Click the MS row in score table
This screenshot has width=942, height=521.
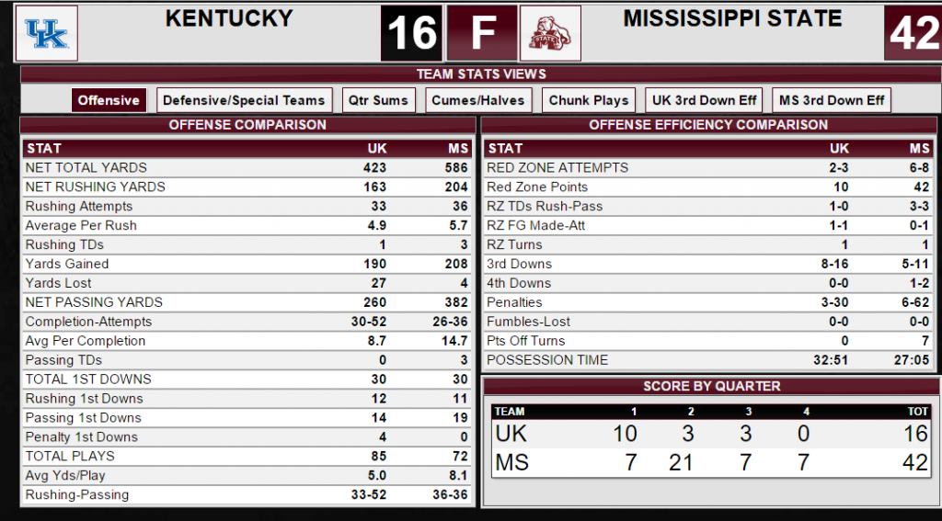coord(711,463)
